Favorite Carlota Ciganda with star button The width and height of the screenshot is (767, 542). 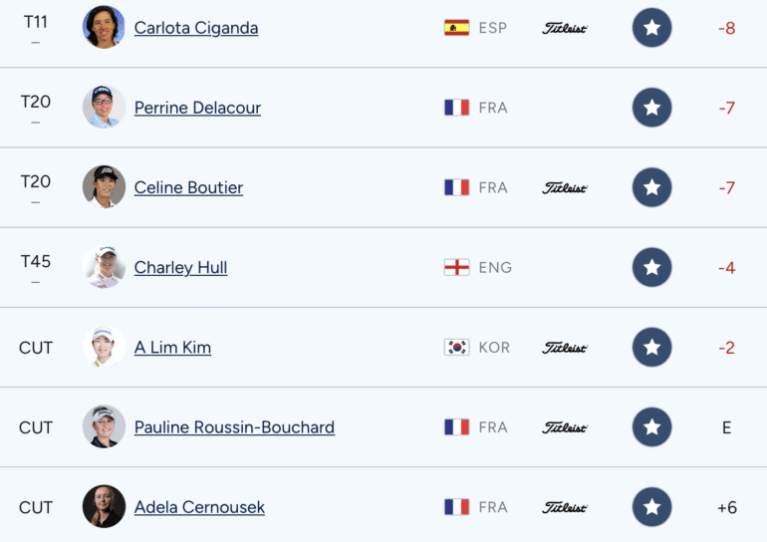pos(651,27)
